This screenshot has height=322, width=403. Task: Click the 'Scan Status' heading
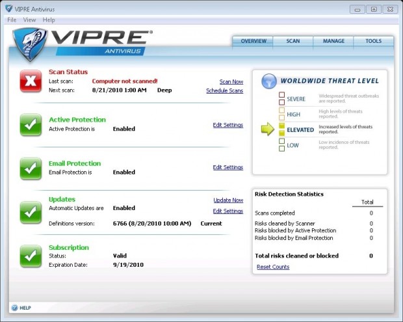click(x=68, y=72)
